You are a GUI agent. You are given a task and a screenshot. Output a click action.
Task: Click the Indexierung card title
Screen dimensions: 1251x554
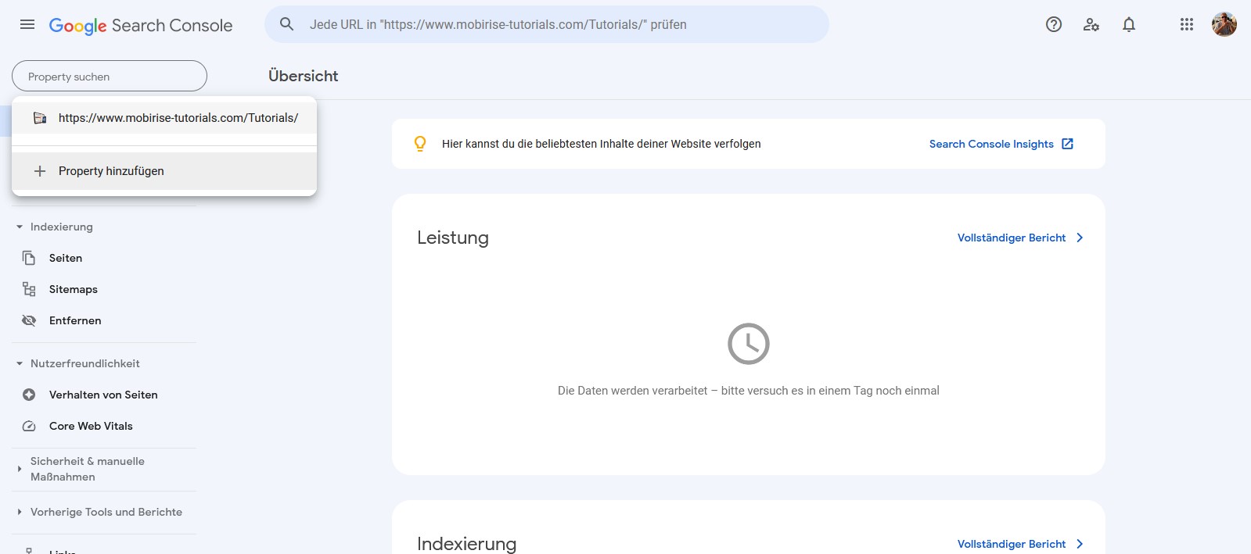coord(467,544)
